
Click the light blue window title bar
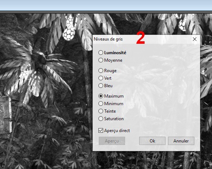pos(106,5)
